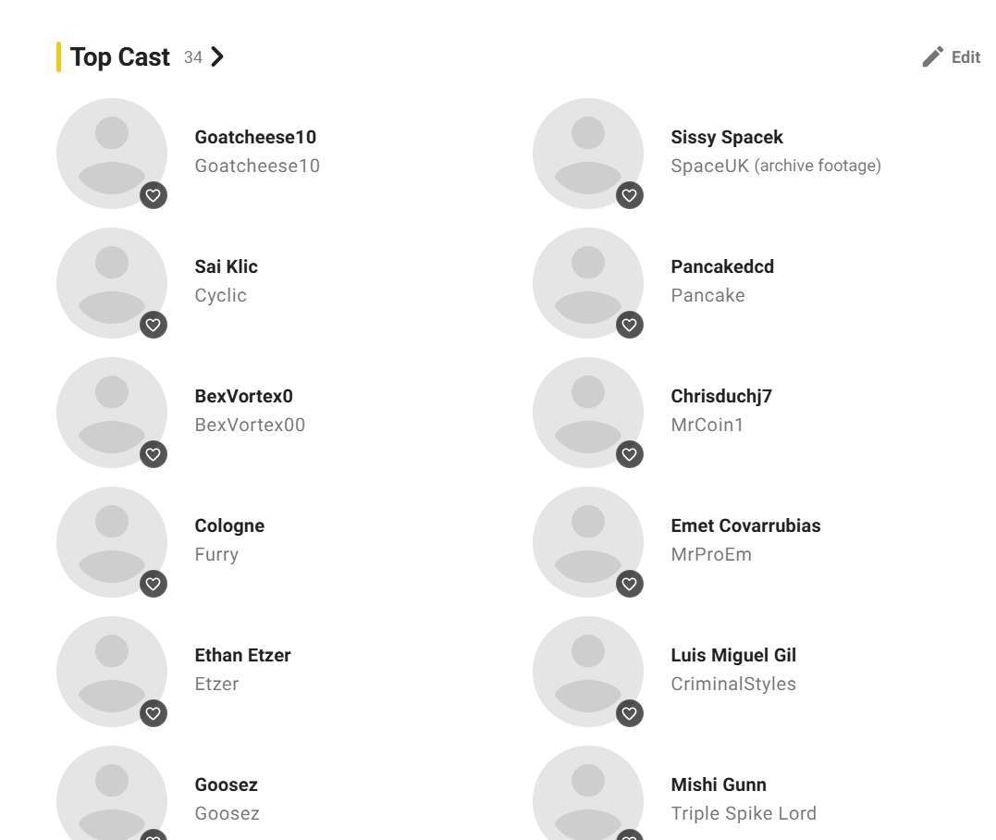Visit the Emet Covarrubias cast page
Viewport: 996px width, 840px height.
(745, 526)
